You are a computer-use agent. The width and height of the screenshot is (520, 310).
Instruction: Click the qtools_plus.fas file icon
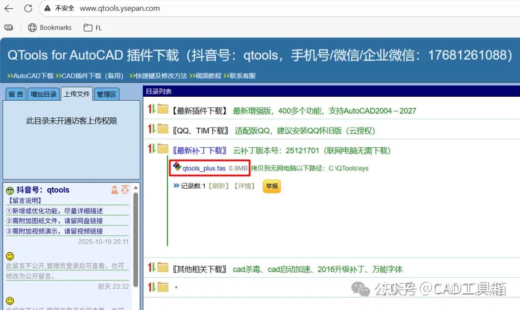point(177,167)
